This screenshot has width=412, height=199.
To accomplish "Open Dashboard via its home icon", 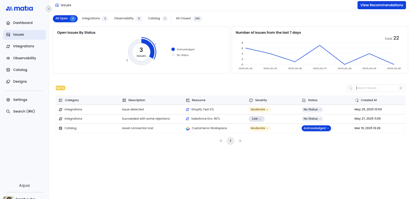I will (x=8, y=23).
